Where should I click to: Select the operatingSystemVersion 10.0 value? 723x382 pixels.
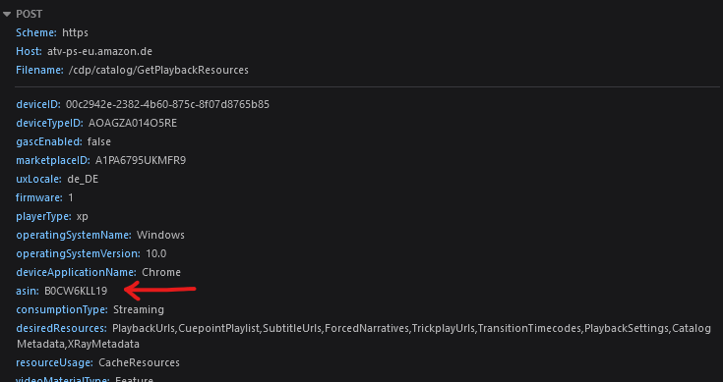click(156, 253)
